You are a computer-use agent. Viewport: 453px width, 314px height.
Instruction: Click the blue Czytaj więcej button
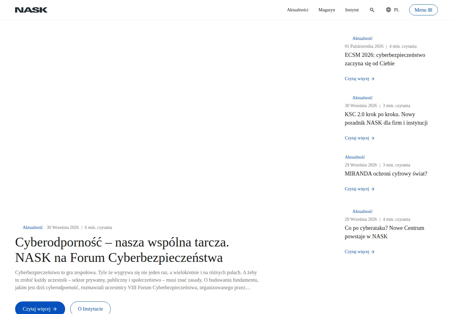click(x=40, y=309)
